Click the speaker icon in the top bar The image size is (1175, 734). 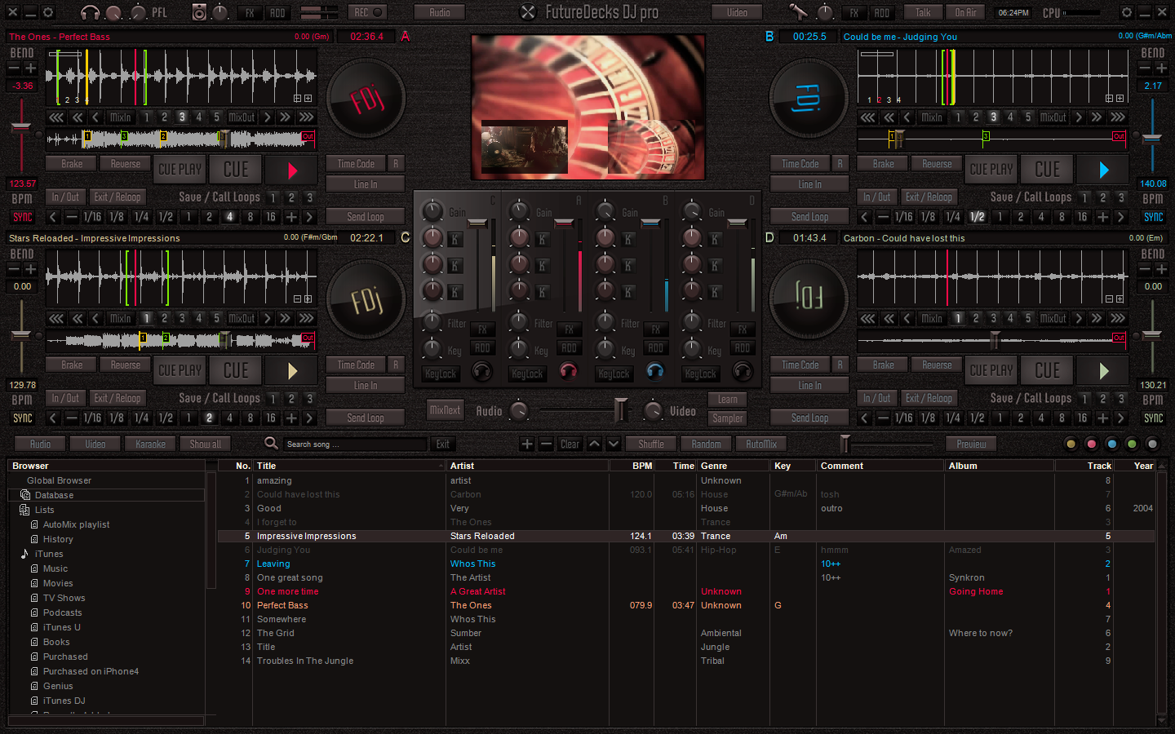pos(199,12)
